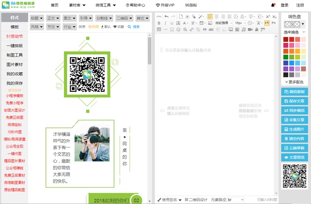This screenshot has height=204, width=311.
Task: Expand the 分割线 style dropdown
Action: click(104, 18)
